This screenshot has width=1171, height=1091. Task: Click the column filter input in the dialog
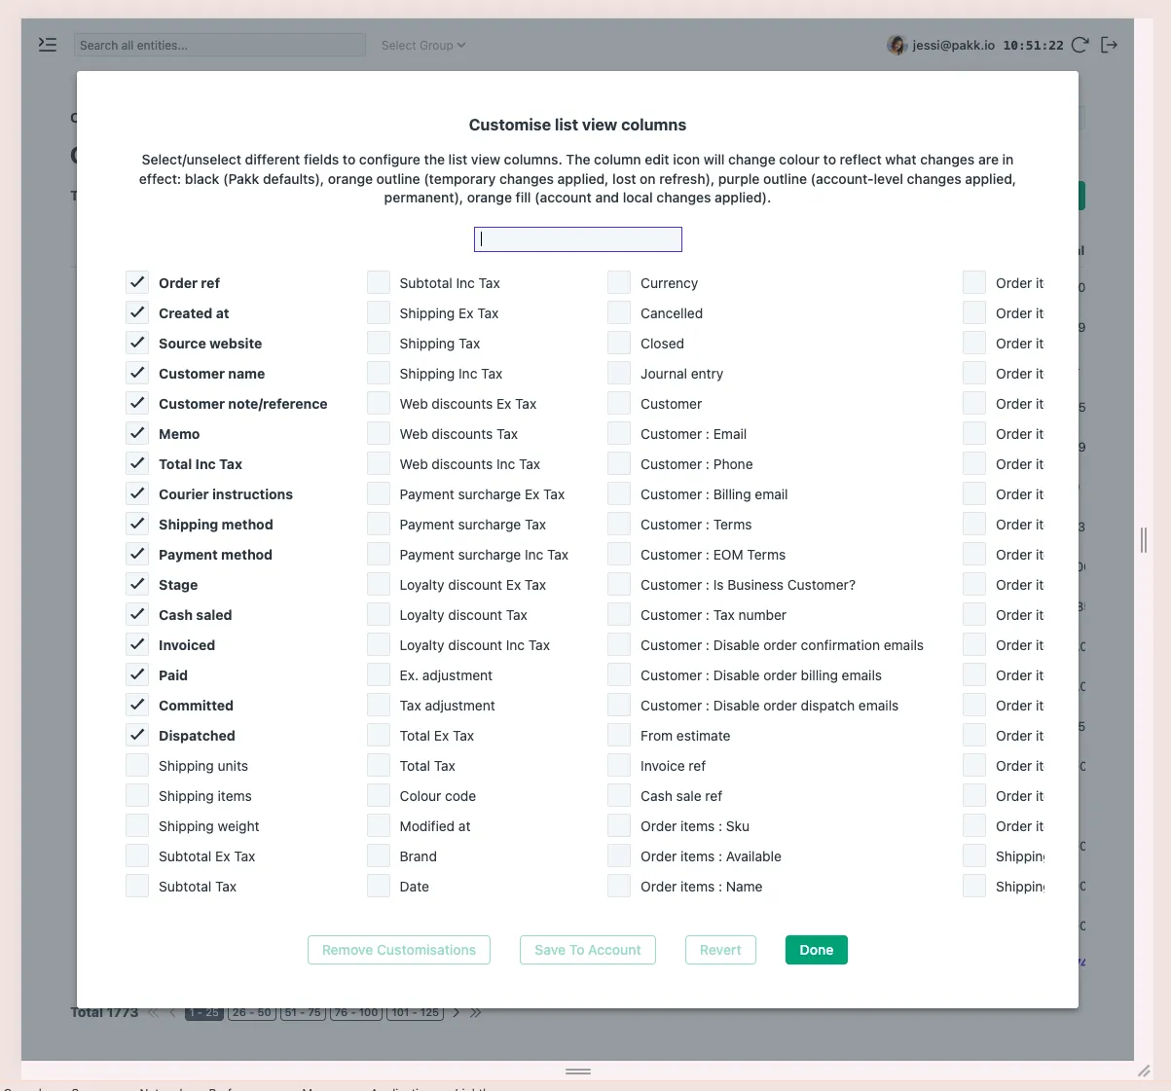coord(577,238)
